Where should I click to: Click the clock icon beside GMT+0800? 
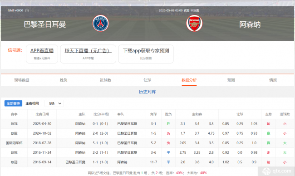click(x=27, y=10)
